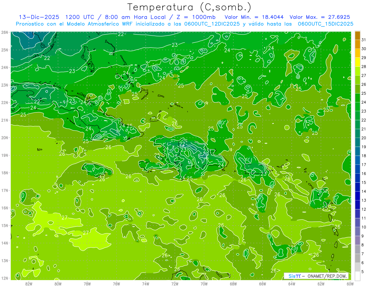The image size is (372, 288).
Task: Click the longitude label "62W"
Action: tap(321, 284)
